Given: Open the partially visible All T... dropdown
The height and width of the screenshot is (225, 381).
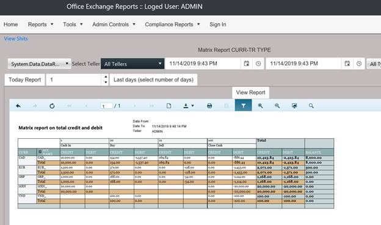Looking at the screenshot, I should [374, 64].
